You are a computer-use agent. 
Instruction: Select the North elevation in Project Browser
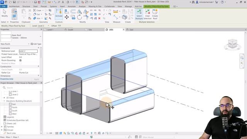tap(15, 107)
